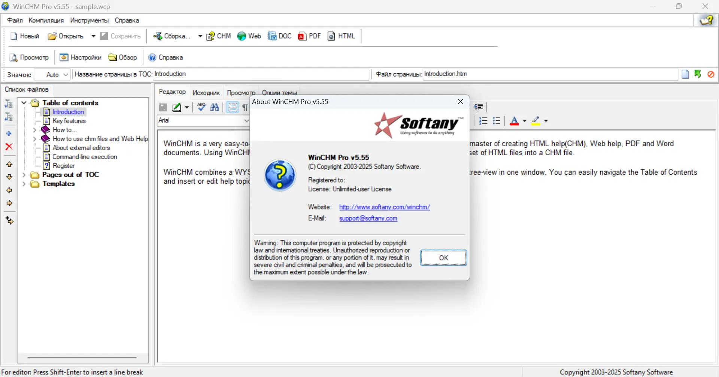Click the support@softany.com email link
719x377 pixels.
click(x=368, y=218)
